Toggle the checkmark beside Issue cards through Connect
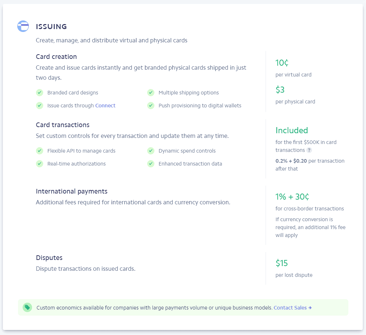 [x=40, y=106]
